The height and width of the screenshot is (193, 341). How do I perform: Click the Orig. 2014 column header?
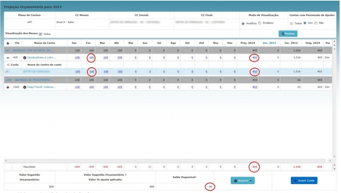click(312, 43)
